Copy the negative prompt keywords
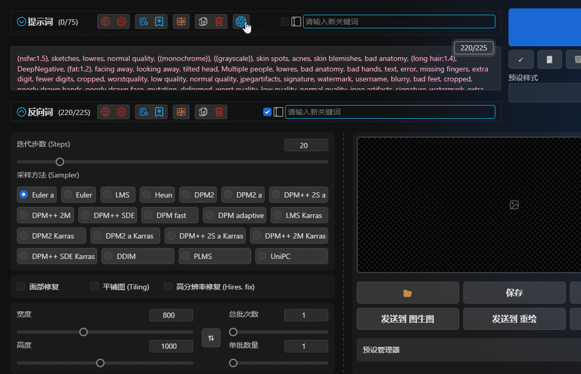The height and width of the screenshot is (374, 581). pyautogui.click(x=203, y=111)
